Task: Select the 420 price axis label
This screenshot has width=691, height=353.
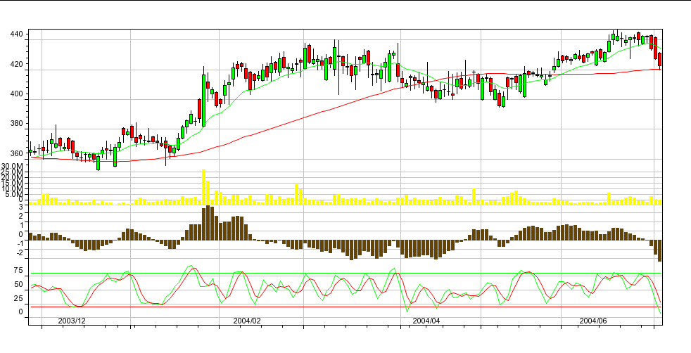Action: (17, 64)
